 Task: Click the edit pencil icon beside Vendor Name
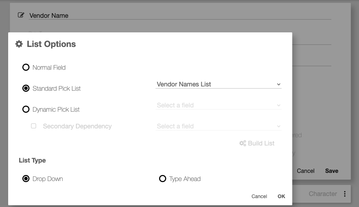pyautogui.click(x=21, y=15)
